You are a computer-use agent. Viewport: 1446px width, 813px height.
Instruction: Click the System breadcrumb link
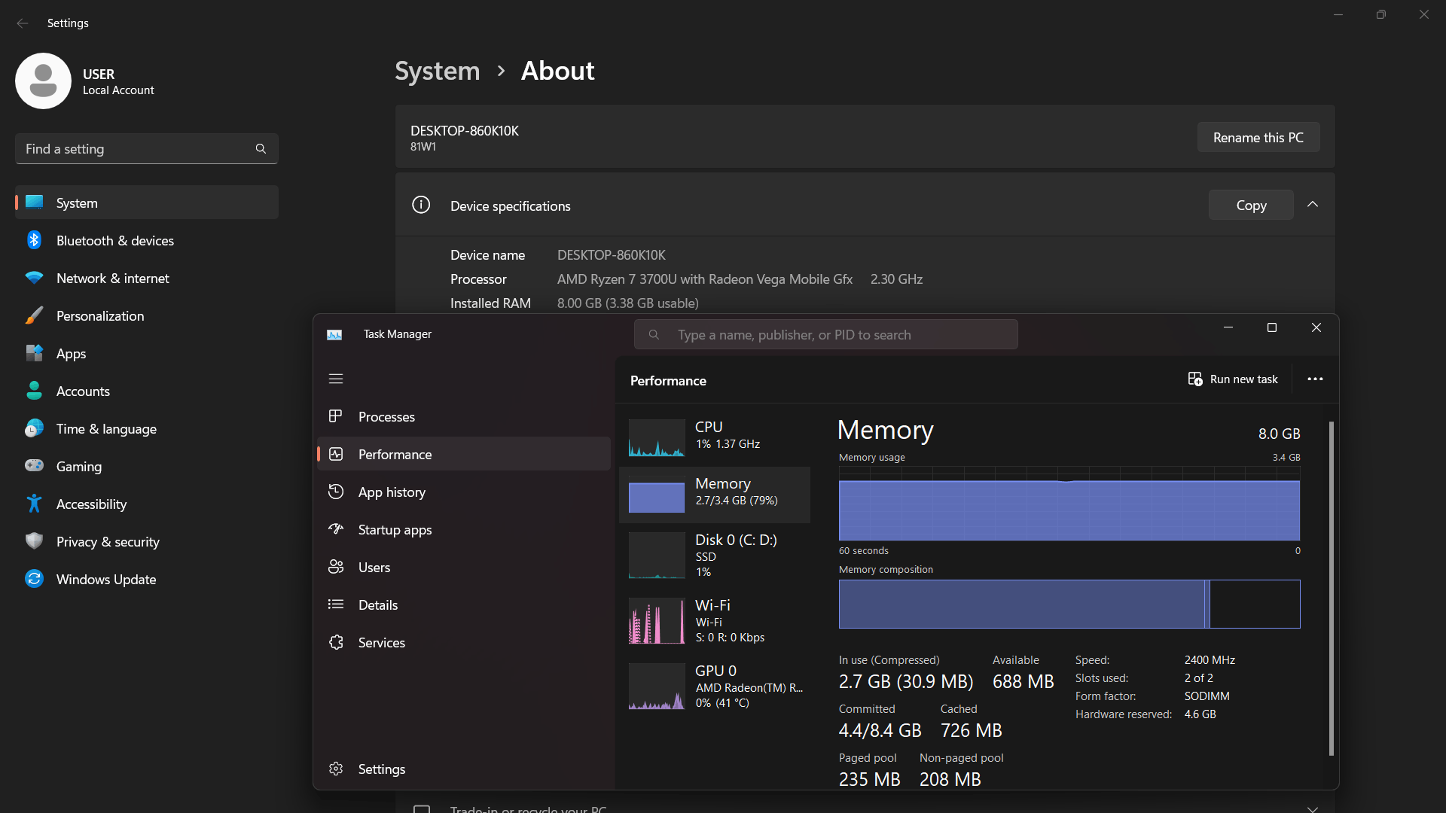click(x=437, y=71)
